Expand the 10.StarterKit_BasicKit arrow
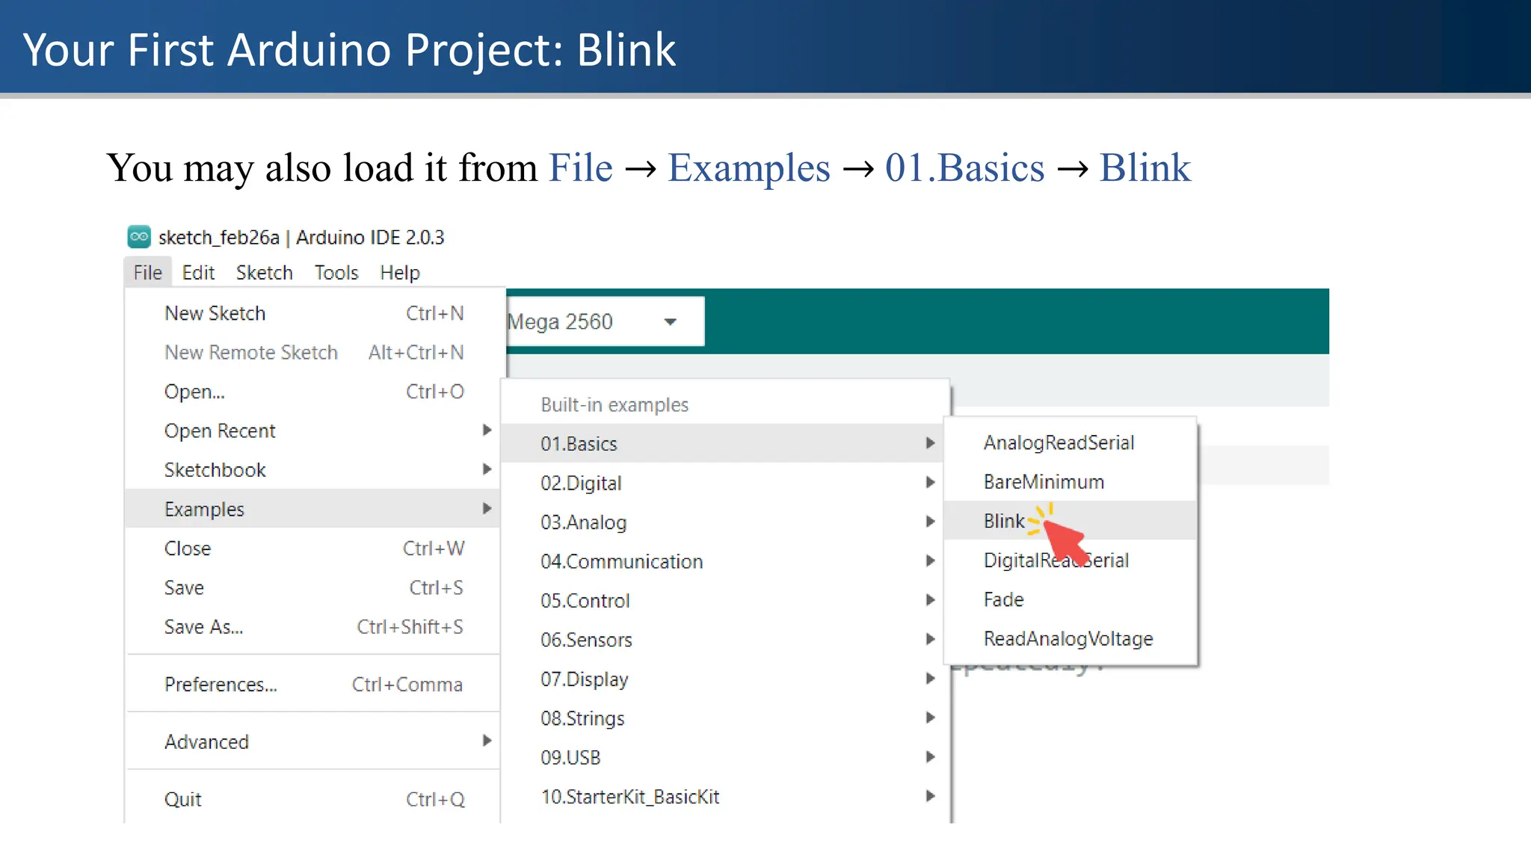This screenshot has height=861, width=1531. (x=930, y=797)
